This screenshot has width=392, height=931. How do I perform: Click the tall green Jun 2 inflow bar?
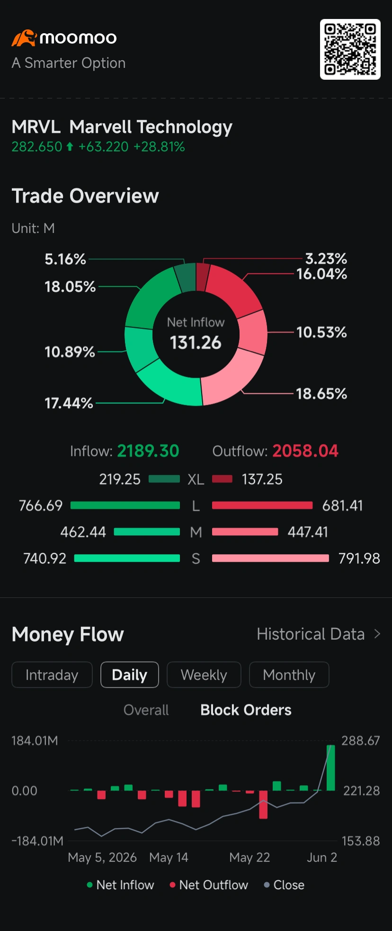331,768
